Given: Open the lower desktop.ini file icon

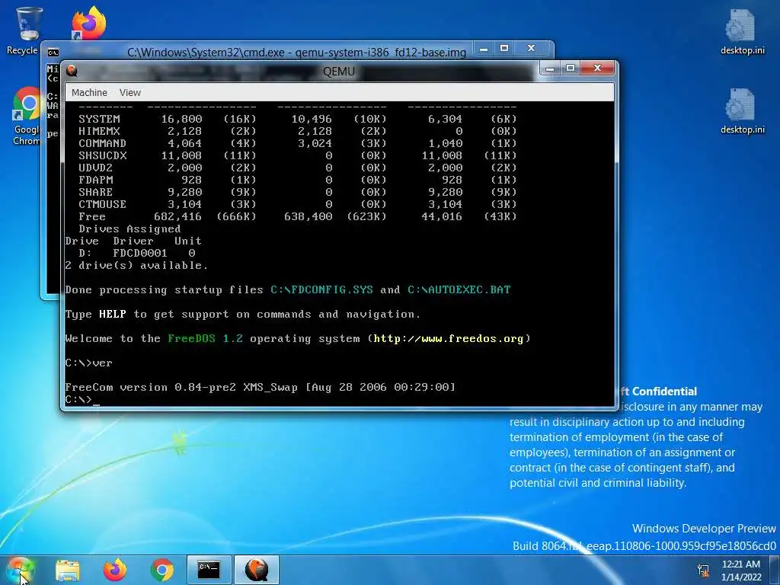Looking at the screenshot, I should (x=742, y=110).
